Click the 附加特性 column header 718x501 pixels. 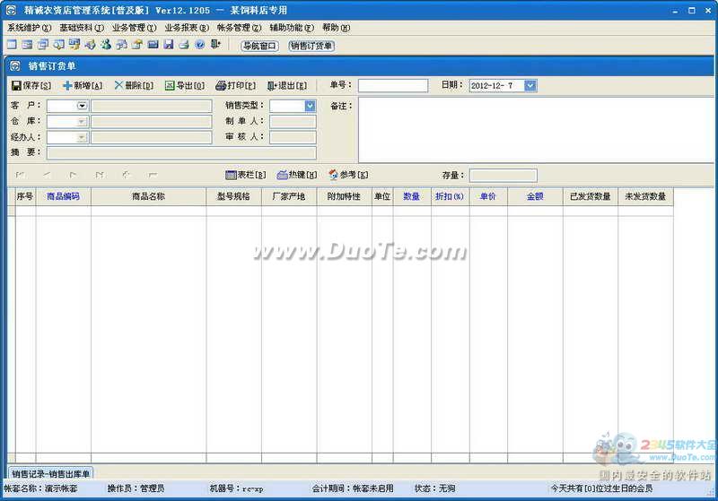coord(344,196)
